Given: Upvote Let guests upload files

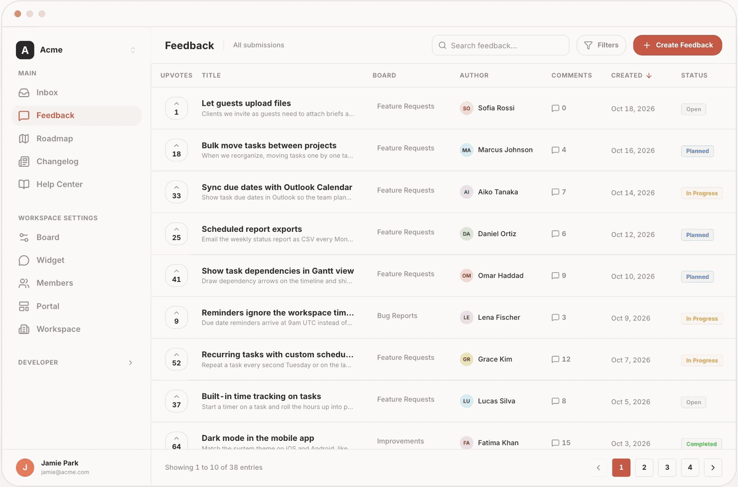Looking at the screenshot, I should click(177, 108).
